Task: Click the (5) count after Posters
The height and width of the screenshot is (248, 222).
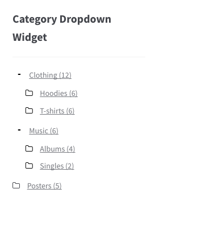Action: point(57,186)
